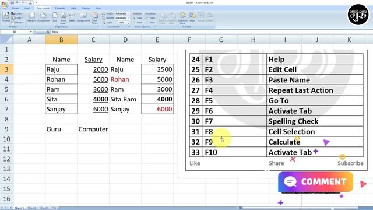
Task: Open the Office button menu
Action: click(x=4, y=4)
